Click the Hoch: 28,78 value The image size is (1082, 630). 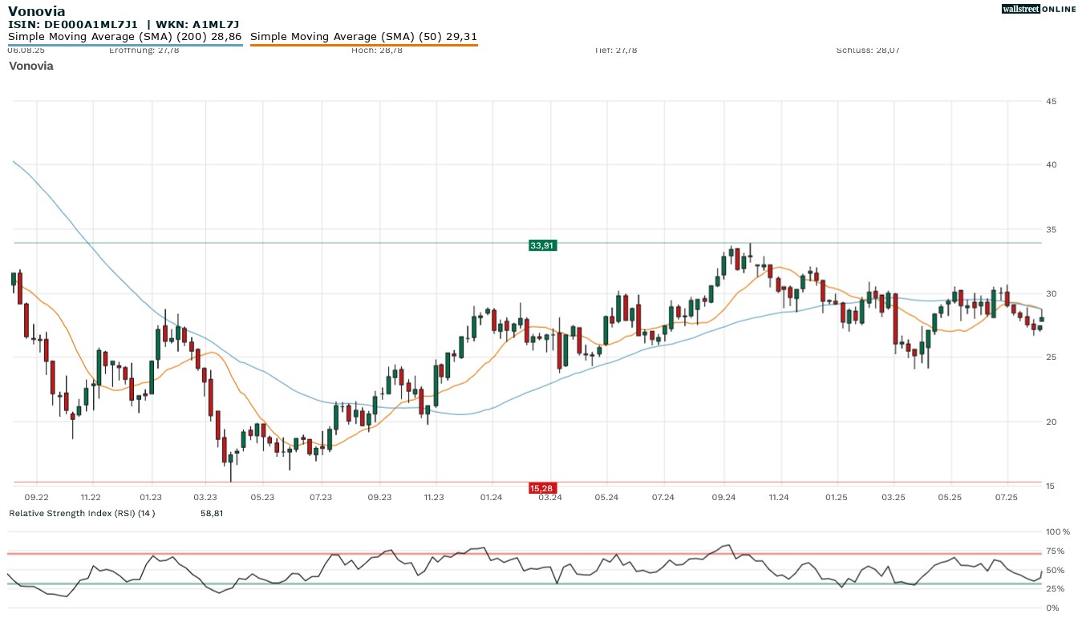tap(377, 50)
